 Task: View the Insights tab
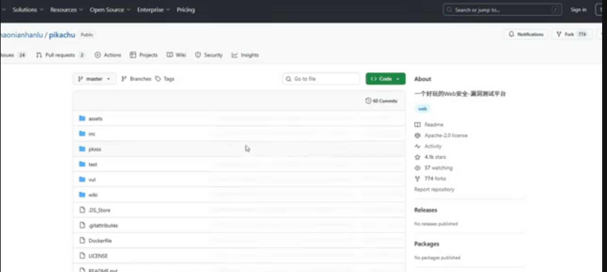click(x=245, y=55)
